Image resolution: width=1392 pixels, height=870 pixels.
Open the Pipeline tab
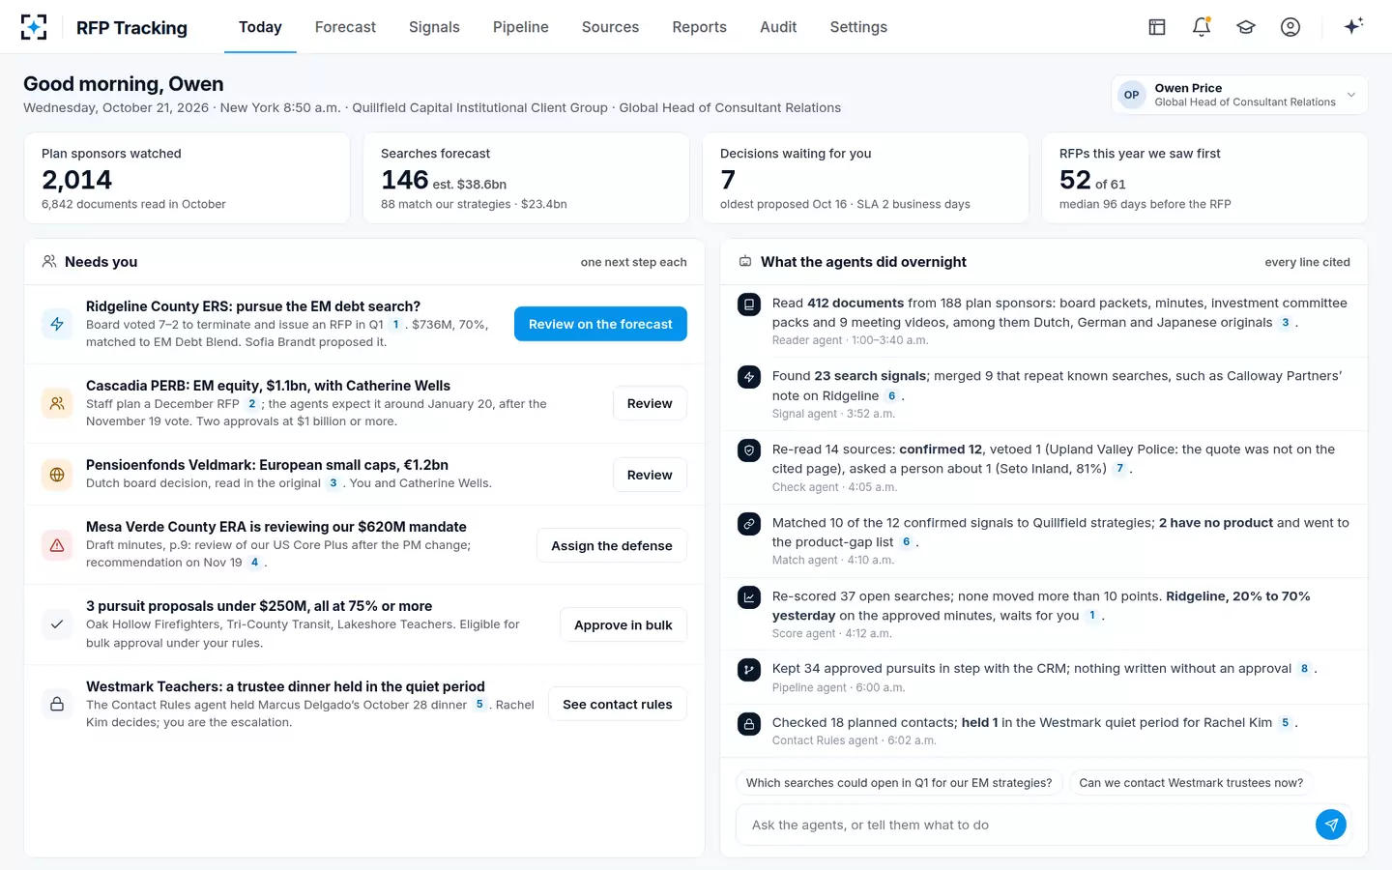521,27
